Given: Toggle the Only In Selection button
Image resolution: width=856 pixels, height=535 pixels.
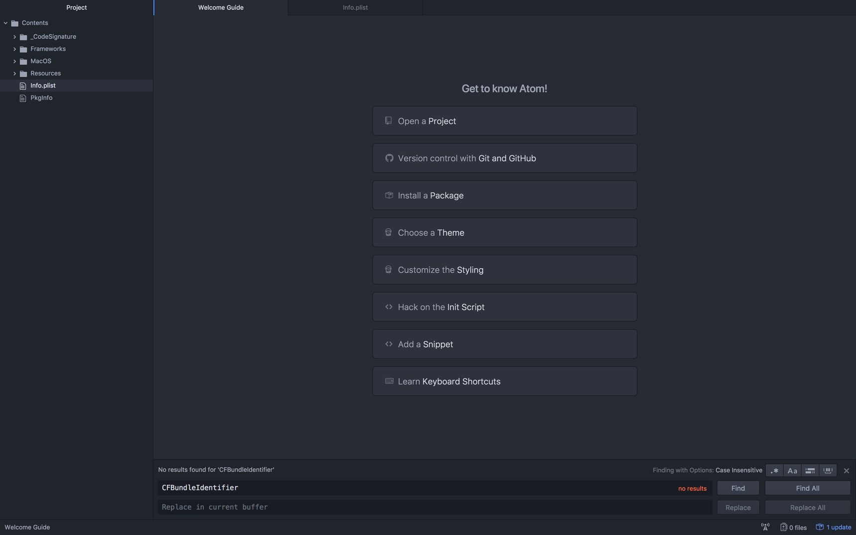Looking at the screenshot, I should [x=810, y=470].
